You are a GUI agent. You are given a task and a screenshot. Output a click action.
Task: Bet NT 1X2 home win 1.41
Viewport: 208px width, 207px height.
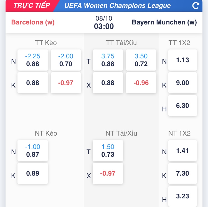[182, 151]
